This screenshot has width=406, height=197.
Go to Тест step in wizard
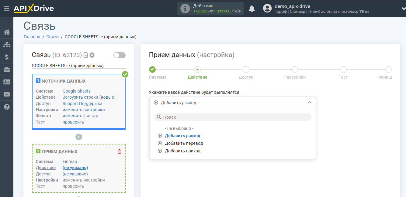coord(343,70)
